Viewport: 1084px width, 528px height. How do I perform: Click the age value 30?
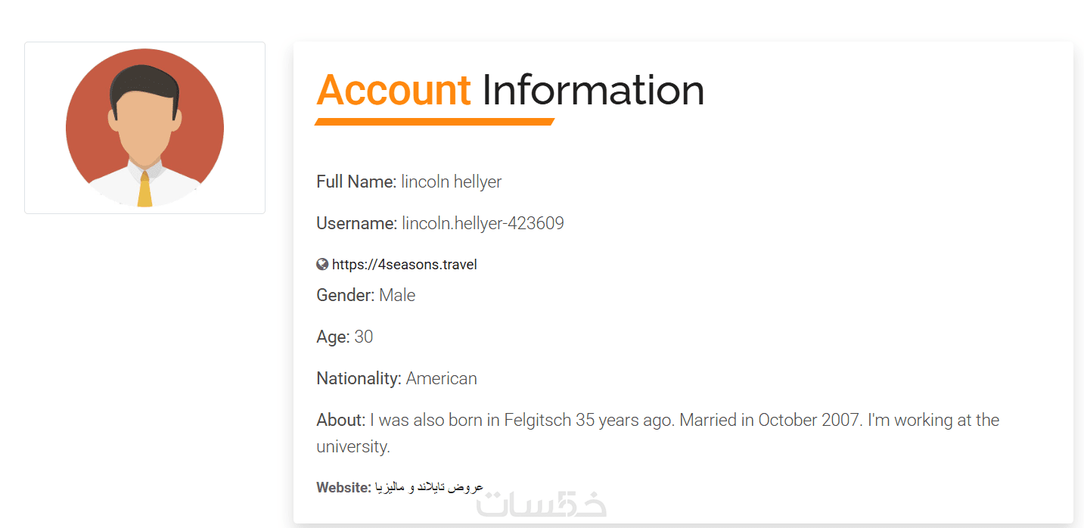364,337
